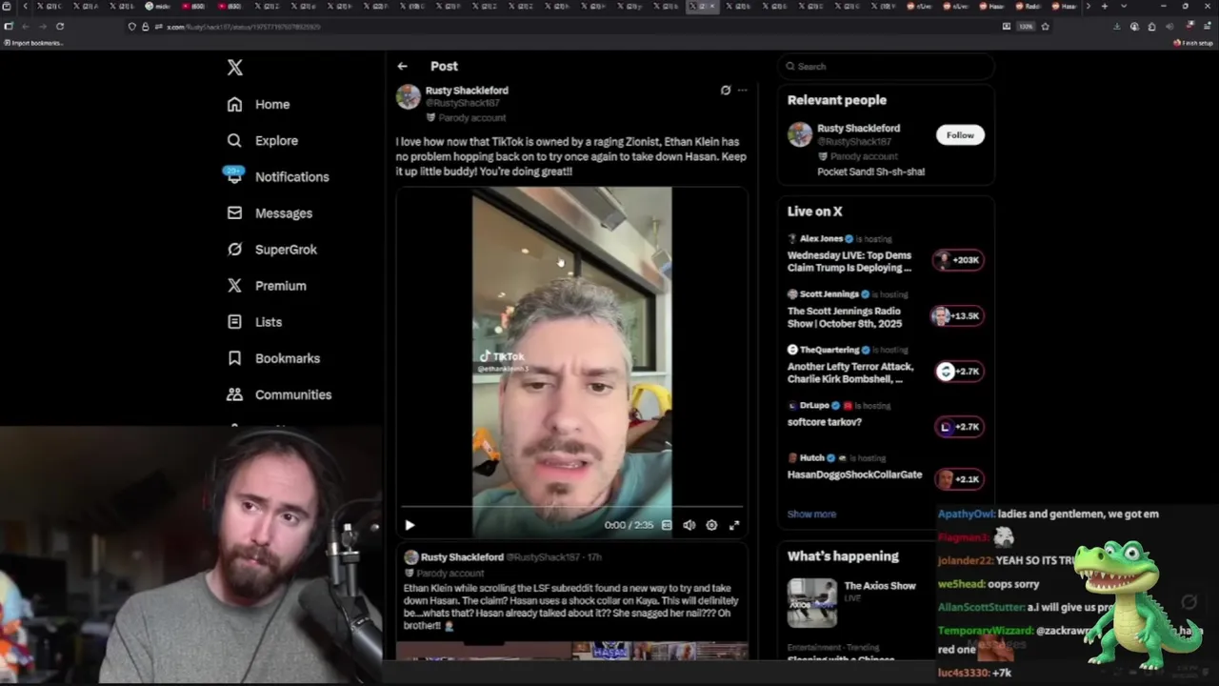Open the Premium sidebar item
The image size is (1219, 686).
coord(266,286)
